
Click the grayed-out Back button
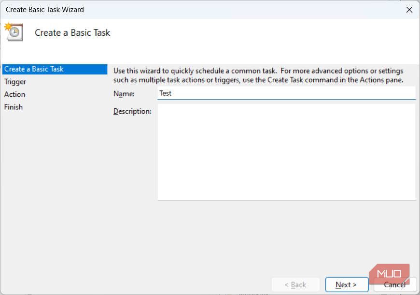click(295, 284)
